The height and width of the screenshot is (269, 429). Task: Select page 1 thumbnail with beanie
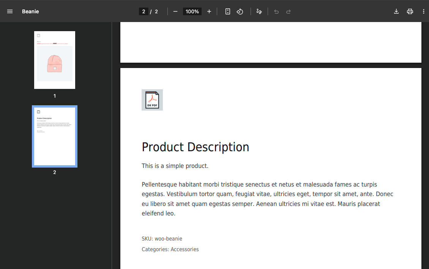(55, 60)
